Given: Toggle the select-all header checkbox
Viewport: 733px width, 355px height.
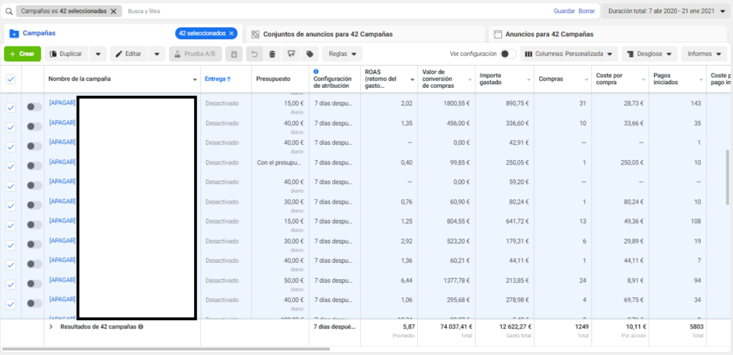Looking at the screenshot, I should point(11,79).
